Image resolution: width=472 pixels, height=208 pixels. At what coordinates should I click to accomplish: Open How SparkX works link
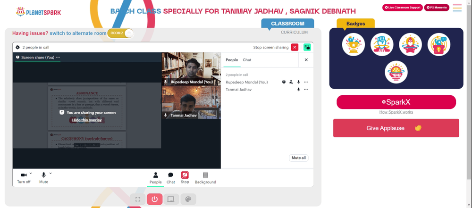pyautogui.click(x=396, y=112)
